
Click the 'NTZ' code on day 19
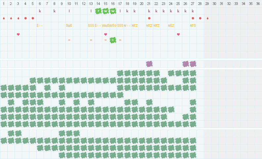pos(135,25)
